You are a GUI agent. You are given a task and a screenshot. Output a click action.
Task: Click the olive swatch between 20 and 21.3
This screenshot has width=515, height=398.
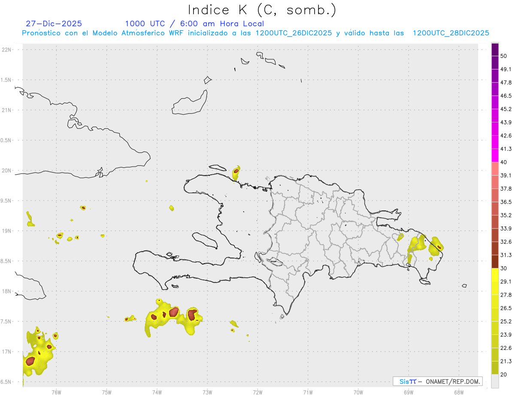tap(495, 368)
